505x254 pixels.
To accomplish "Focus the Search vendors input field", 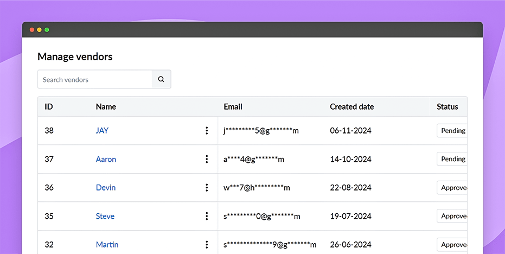I will (95, 79).
